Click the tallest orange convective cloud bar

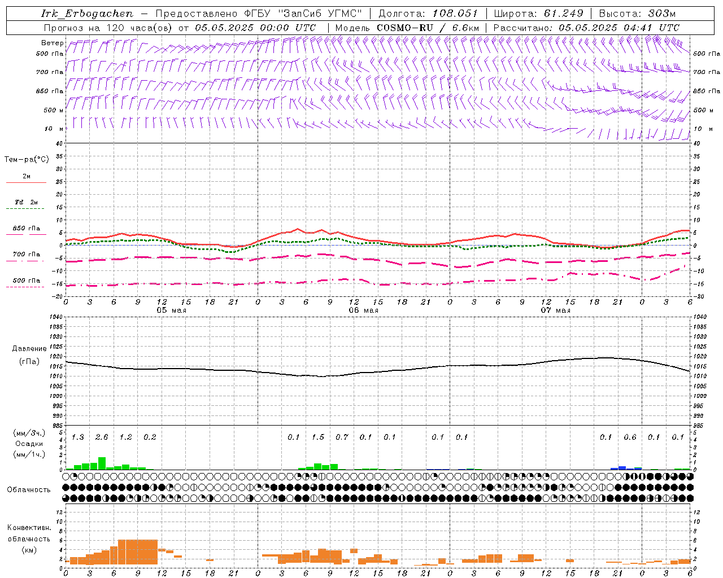(x=138, y=552)
